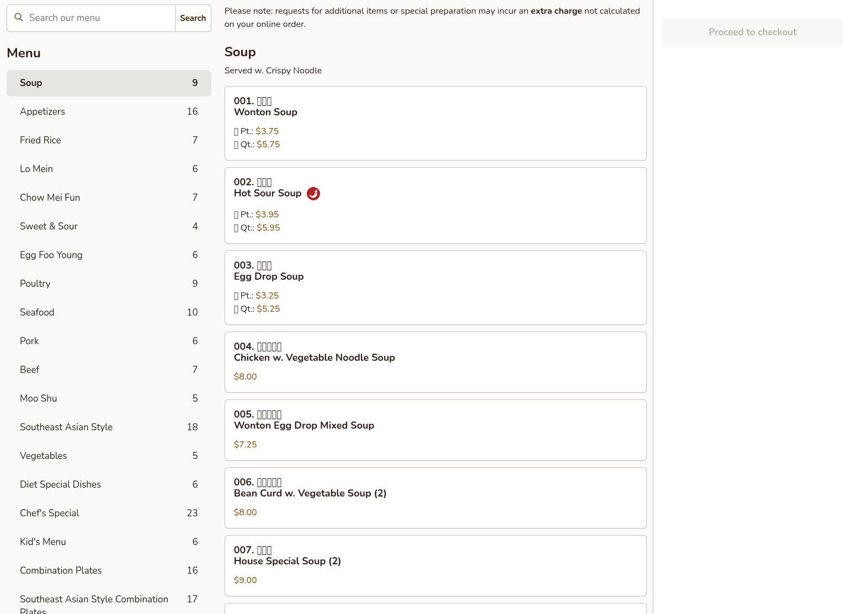Open the Poultry category
Image resolution: width=852 pixels, height=614 pixels.
109,284
